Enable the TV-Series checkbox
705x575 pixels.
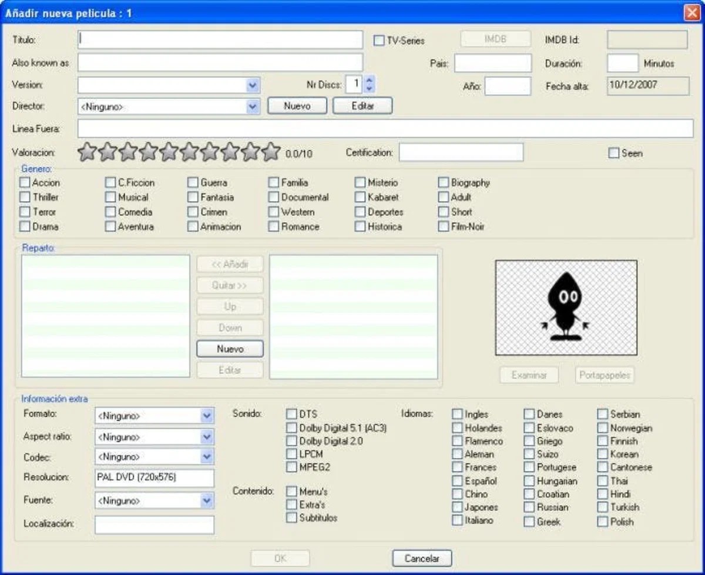[380, 39]
